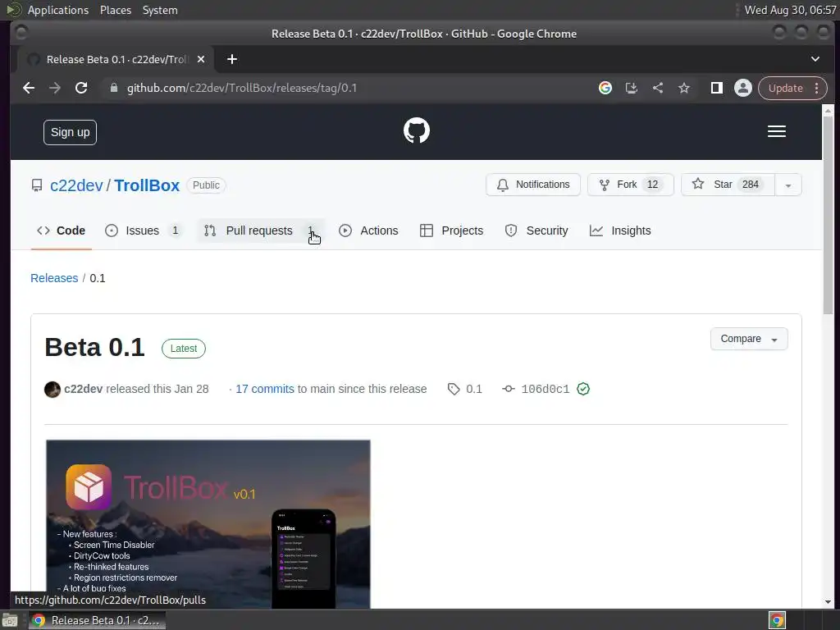The image size is (840, 630).
Task: Click the Latest release badge
Action: (x=184, y=349)
